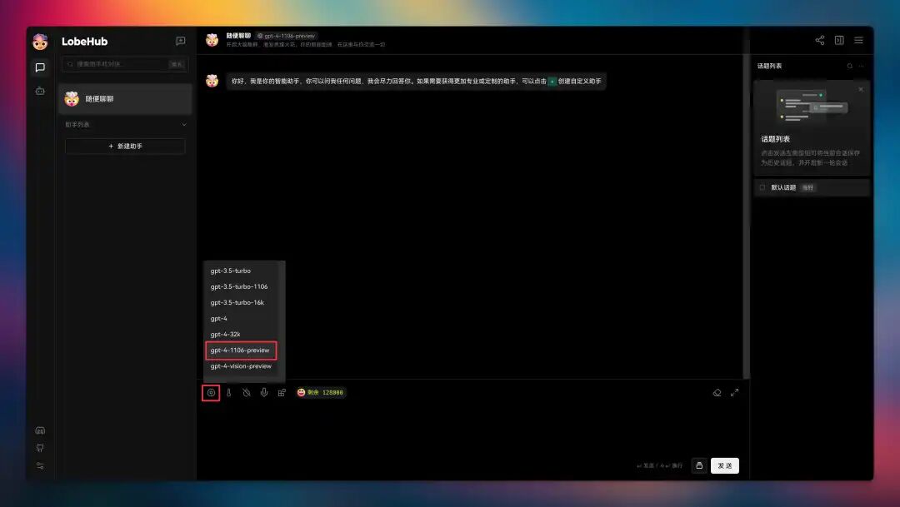The width and height of the screenshot is (900, 507).
Task: Focus the assistant search field
Action: point(125,64)
